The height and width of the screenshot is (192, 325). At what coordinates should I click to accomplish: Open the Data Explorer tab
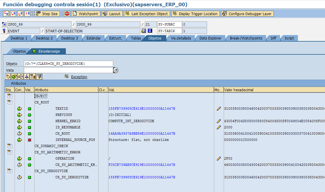point(210,38)
